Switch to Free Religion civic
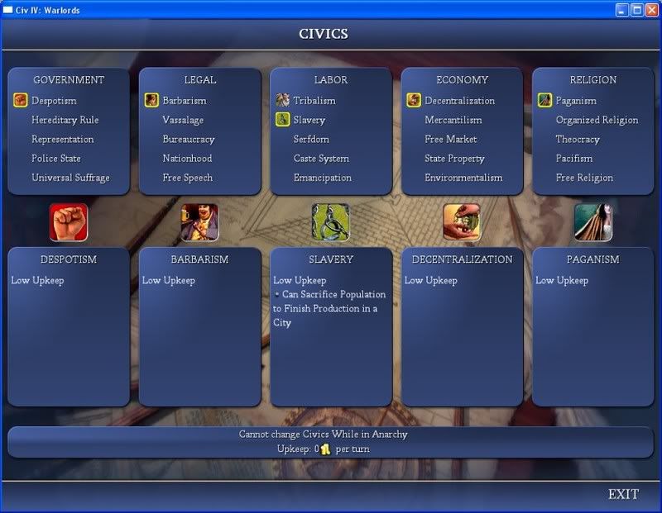Screen dimensions: 662x513 584,178
